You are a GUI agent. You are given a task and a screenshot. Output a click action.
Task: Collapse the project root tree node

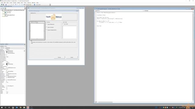click(x=1, y=10)
